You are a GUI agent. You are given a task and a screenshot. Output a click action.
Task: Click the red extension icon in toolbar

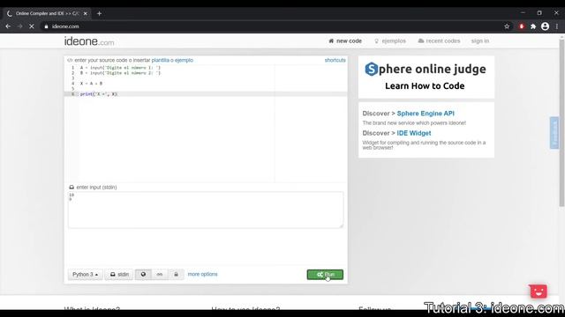tap(522, 26)
